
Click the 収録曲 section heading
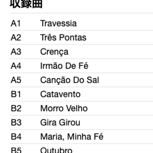pos(26,4)
